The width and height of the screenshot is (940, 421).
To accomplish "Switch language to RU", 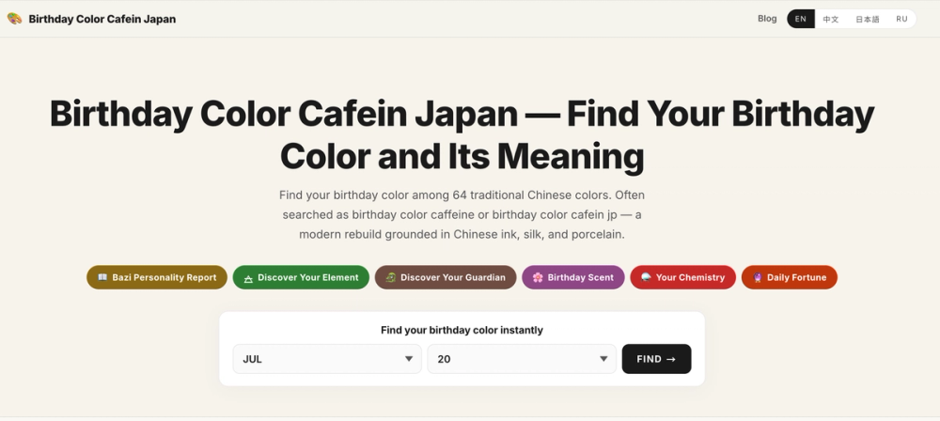I will click(x=901, y=19).
